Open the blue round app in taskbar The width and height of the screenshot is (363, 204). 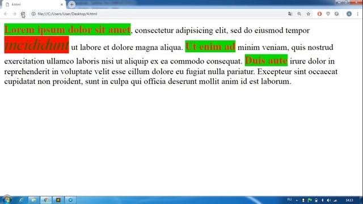[x=70, y=200]
